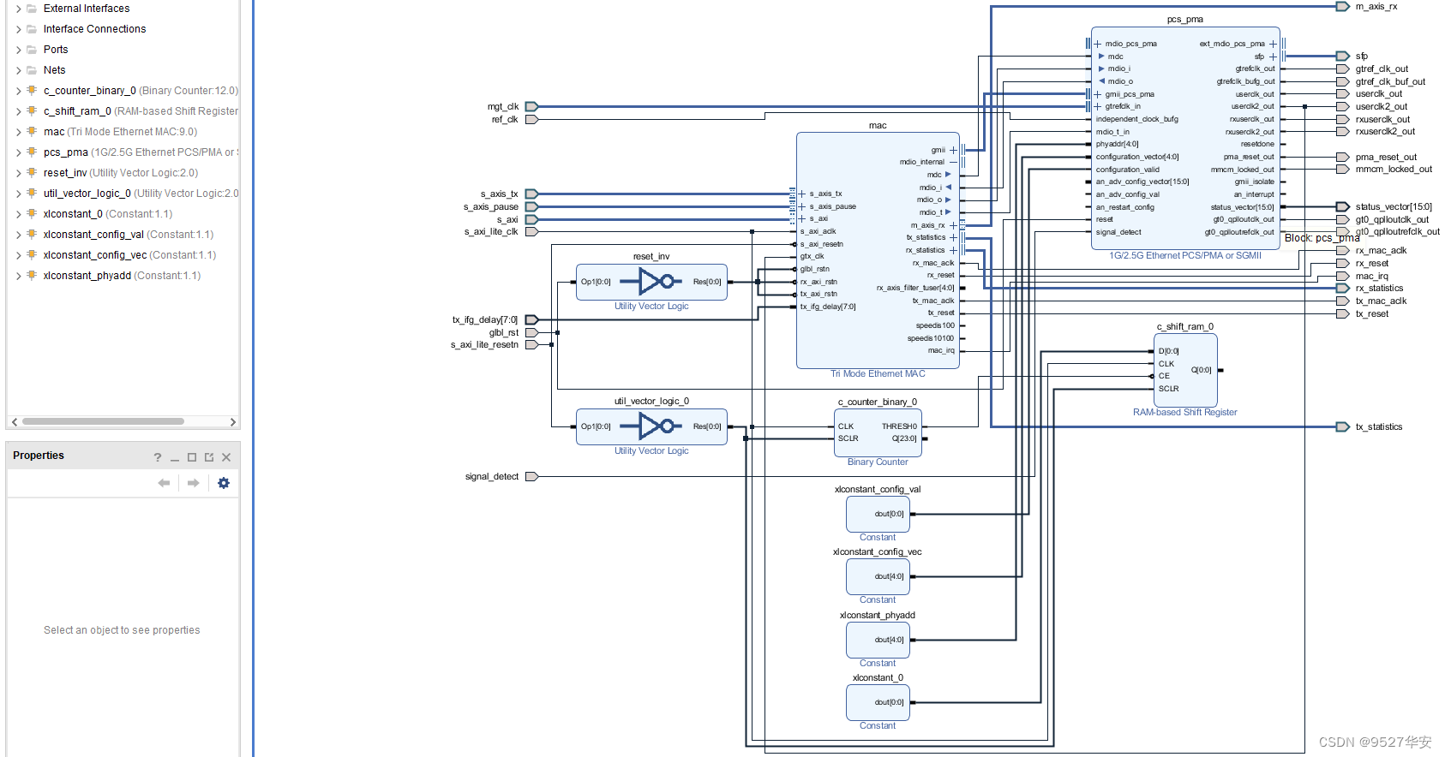Click the mgt_clk input port symbol
This screenshot has width=1445, height=757.
531,107
